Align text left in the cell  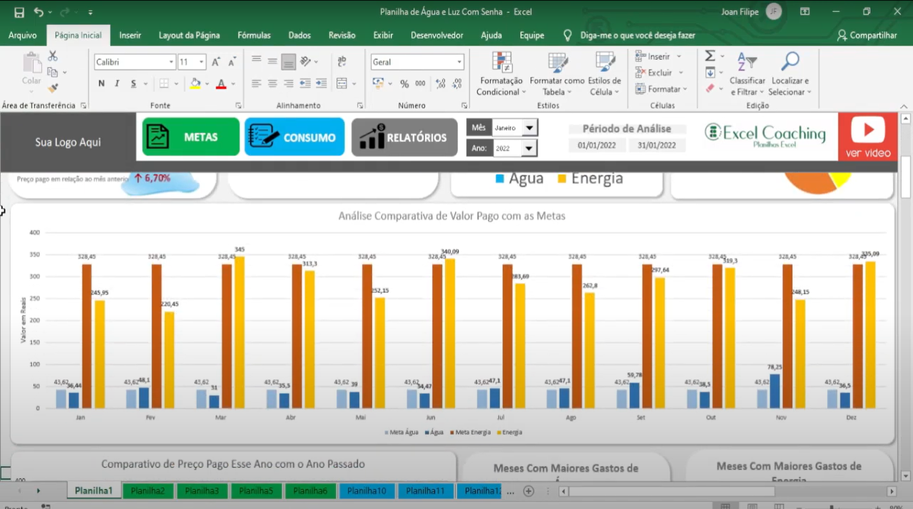click(257, 84)
